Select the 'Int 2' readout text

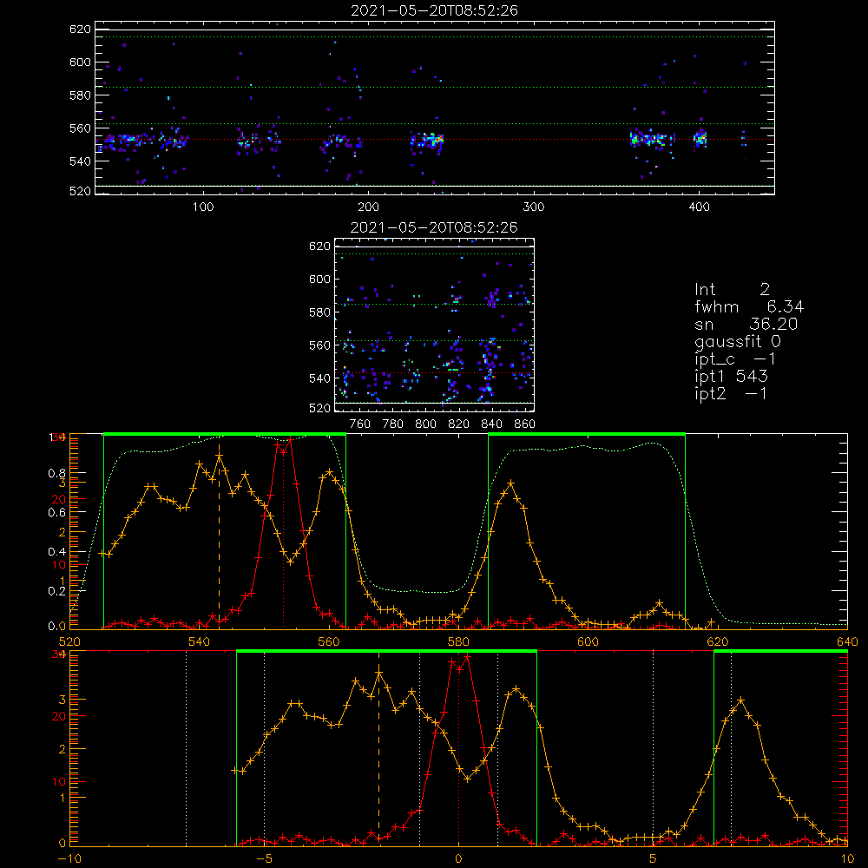tap(732, 290)
